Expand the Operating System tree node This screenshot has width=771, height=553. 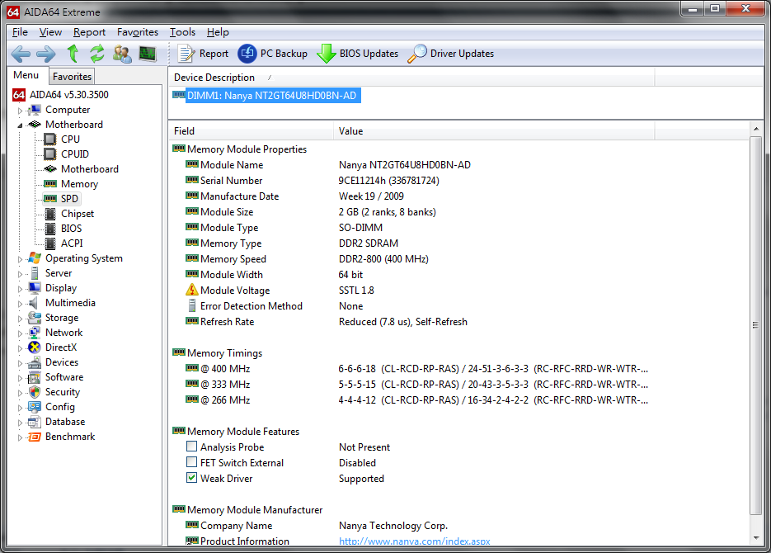tap(20, 259)
